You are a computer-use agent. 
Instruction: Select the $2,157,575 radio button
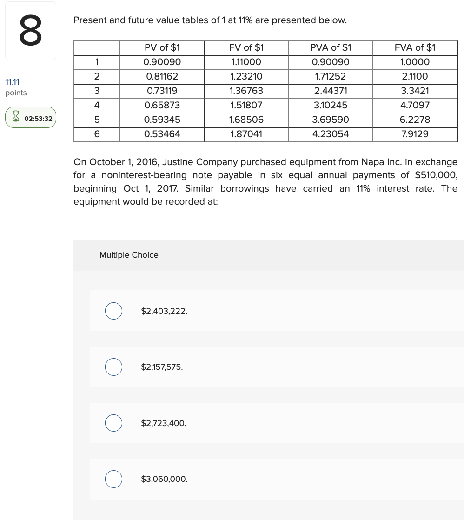(113, 367)
